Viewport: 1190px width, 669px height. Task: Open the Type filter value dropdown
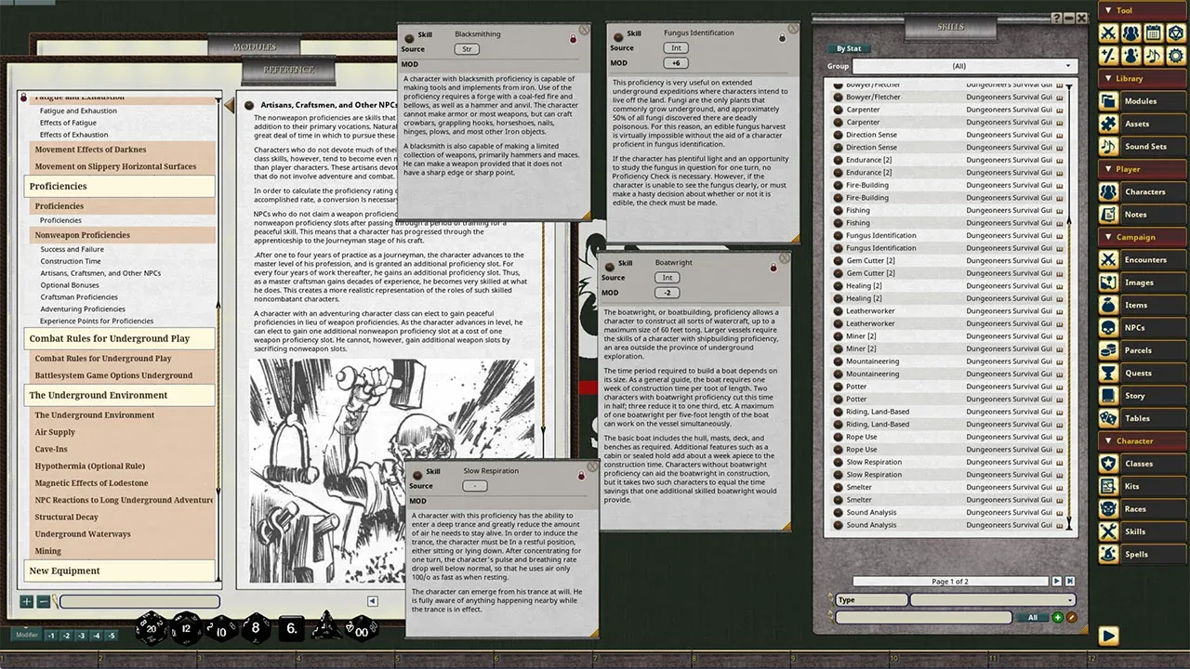993,600
